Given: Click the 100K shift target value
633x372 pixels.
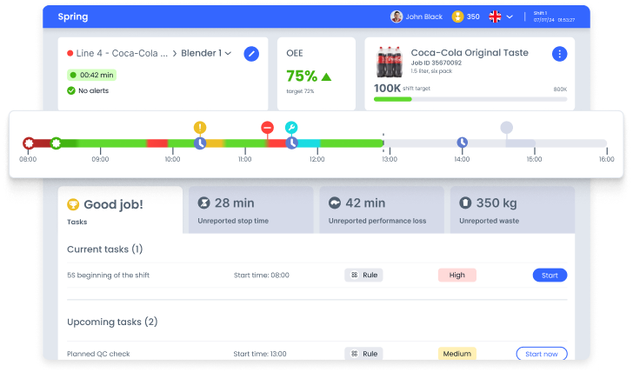Looking at the screenshot, I should pos(387,88).
